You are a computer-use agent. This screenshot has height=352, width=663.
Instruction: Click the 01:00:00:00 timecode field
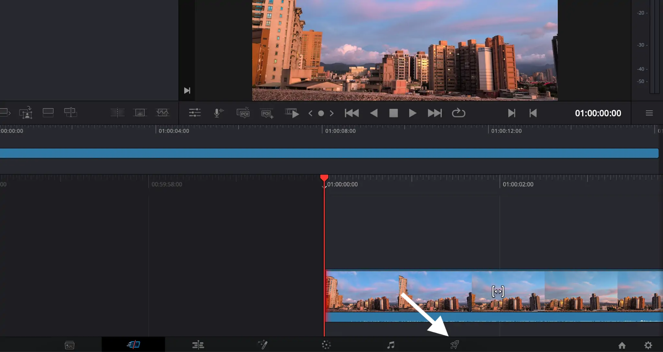pyautogui.click(x=598, y=113)
